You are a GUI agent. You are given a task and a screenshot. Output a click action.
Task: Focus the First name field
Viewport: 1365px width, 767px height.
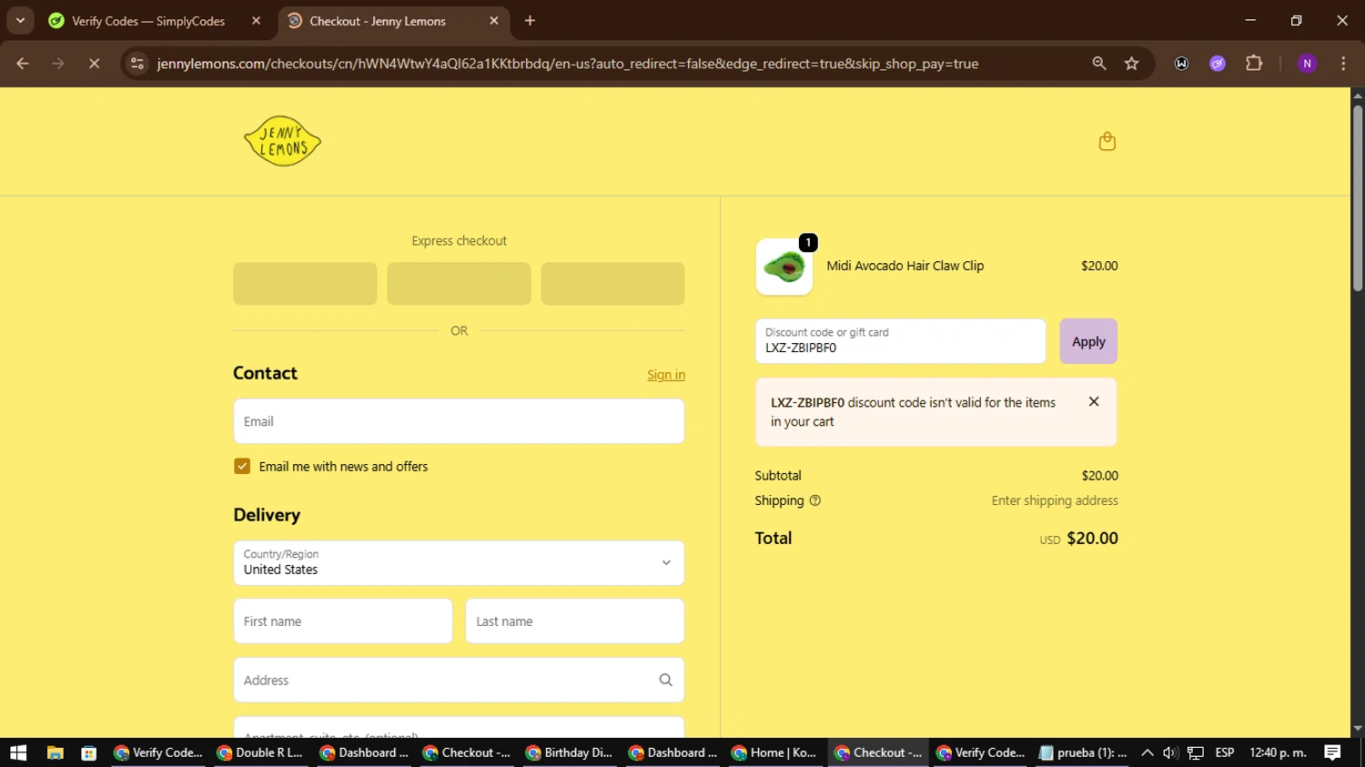click(x=343, y=621)
